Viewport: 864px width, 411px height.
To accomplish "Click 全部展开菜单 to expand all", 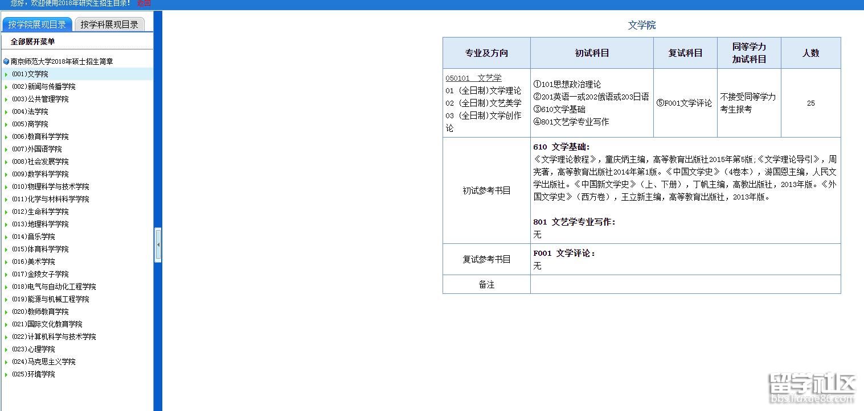I will tap(32, 41).
